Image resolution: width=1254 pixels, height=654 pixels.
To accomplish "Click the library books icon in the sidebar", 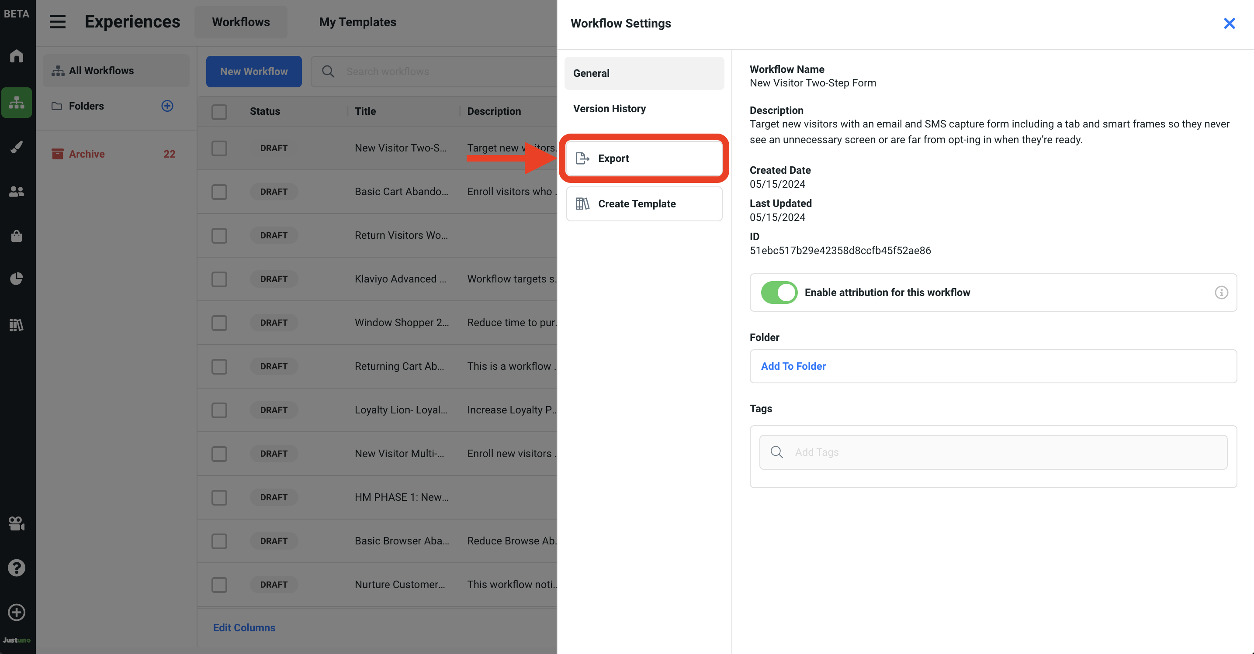I will [x=17, y=324].
